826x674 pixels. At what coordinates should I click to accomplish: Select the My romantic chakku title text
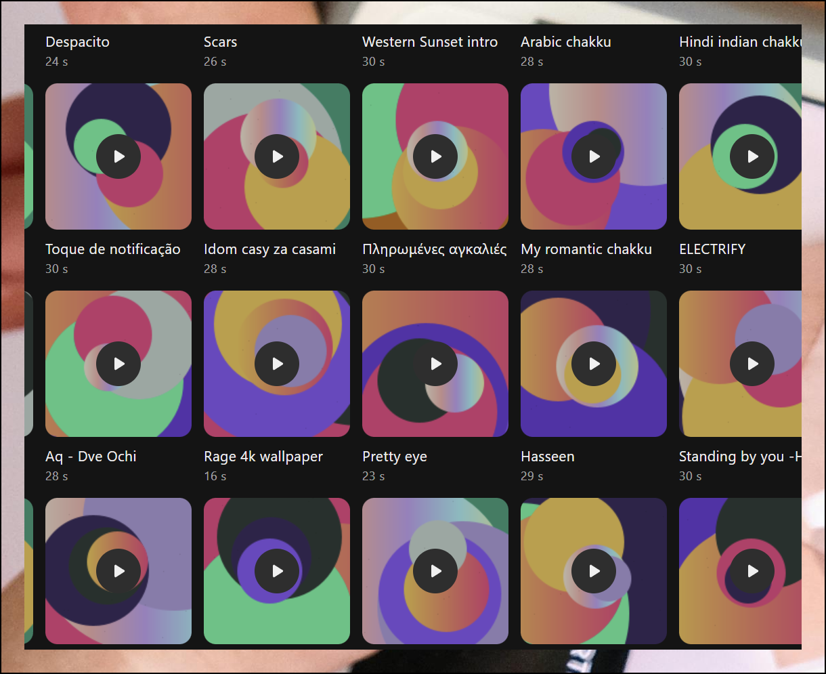coord(586,249)
